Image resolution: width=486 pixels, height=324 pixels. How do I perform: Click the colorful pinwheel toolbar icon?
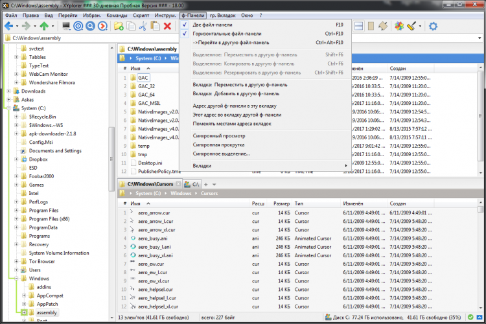click(399, 27)
